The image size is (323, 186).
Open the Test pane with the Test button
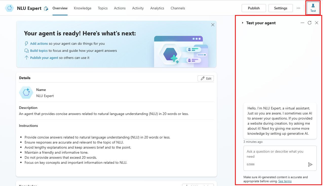313,8
